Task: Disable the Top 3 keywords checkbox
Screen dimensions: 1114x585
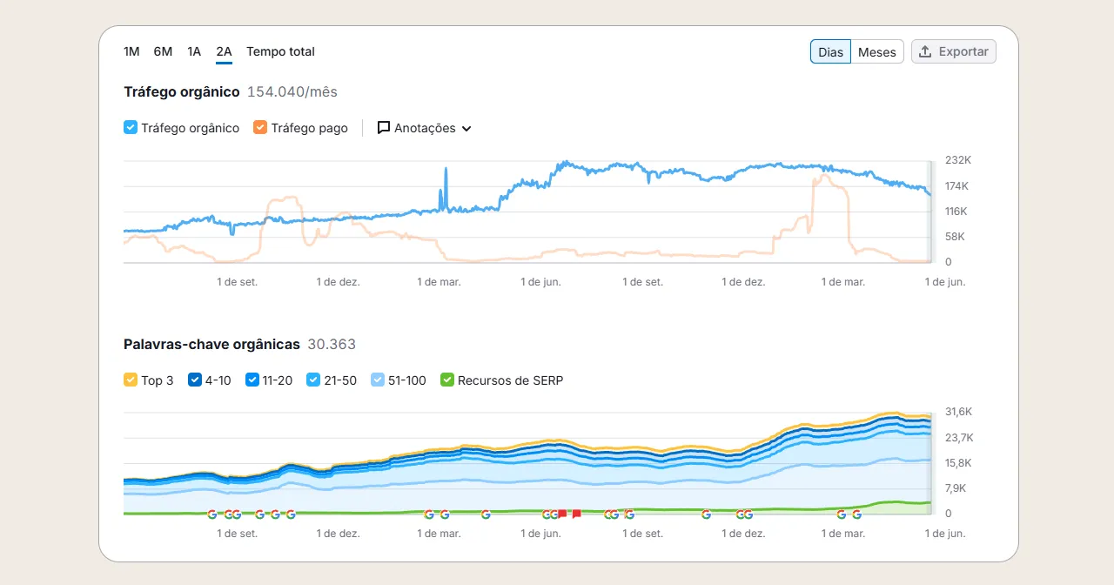Action: point(131,380)
